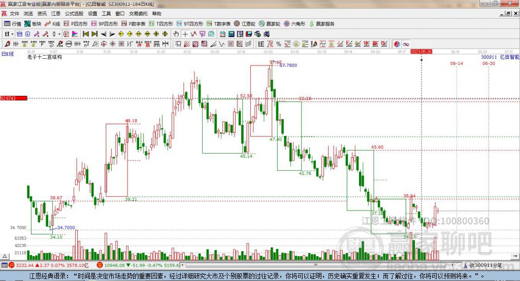Select the Gann fan lines icon
The width and height of the screenshot is (520, 281).
point(187,44)
